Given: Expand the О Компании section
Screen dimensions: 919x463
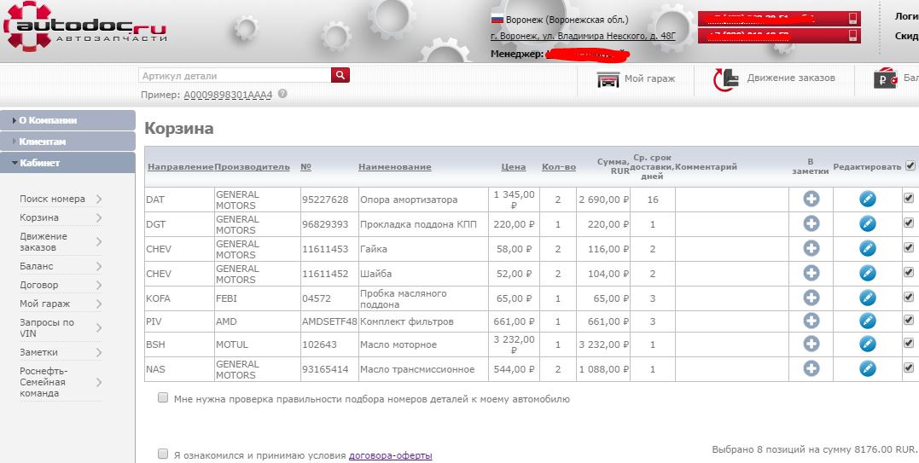Looking at the screenshot, I should 67,120.
